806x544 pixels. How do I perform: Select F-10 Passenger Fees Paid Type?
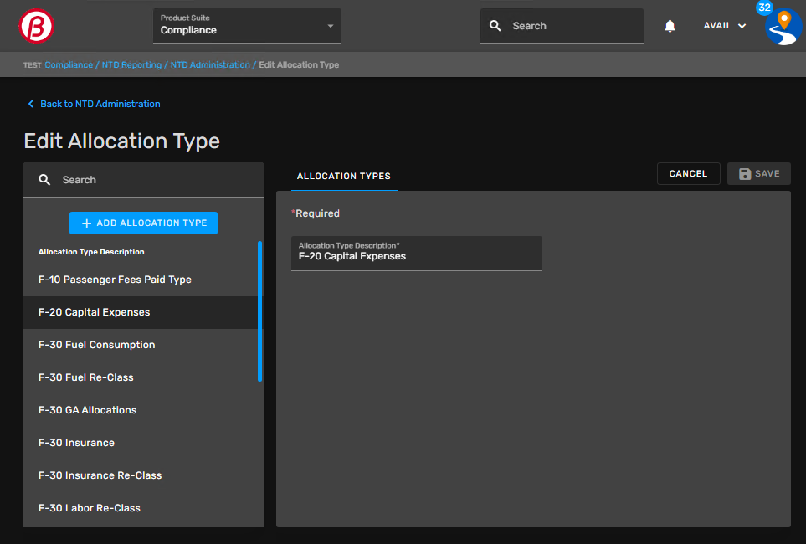pyautogui.click(x=115, y=280)
